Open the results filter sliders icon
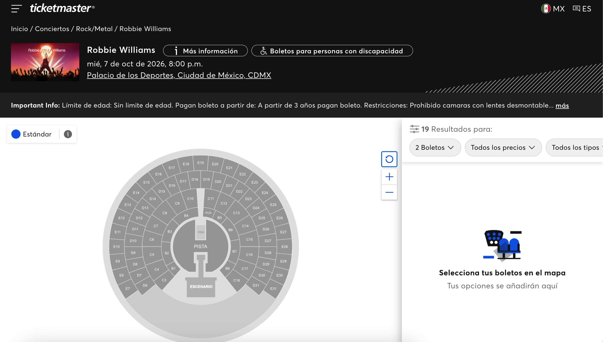 click(414, 129)
